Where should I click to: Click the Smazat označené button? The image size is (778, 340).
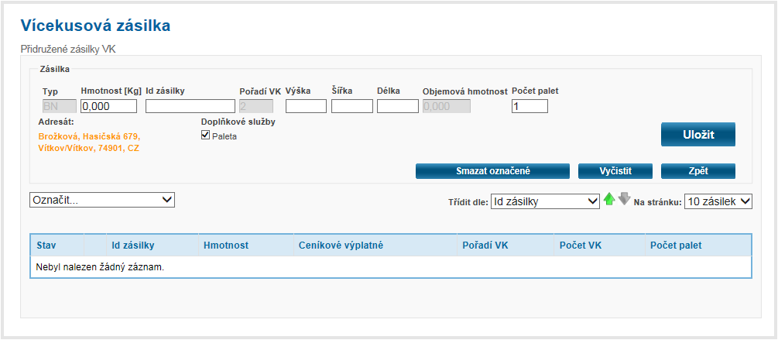[492, 171]
